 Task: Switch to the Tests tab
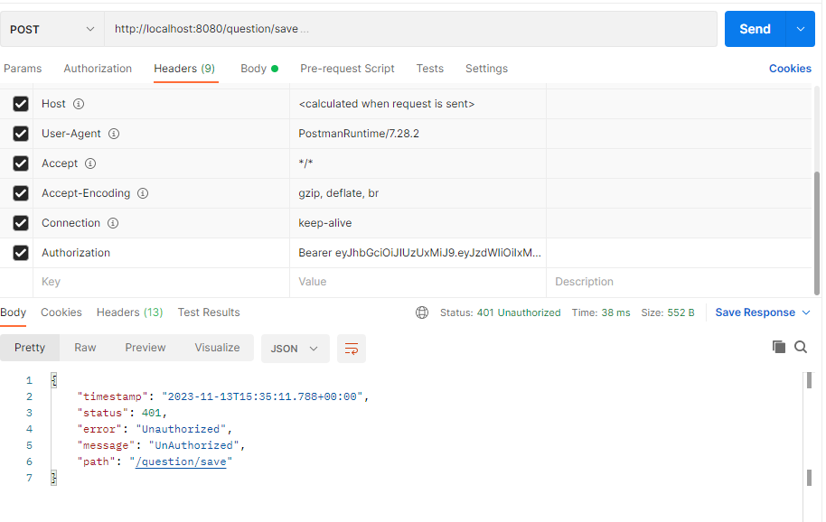coord(429,68)
